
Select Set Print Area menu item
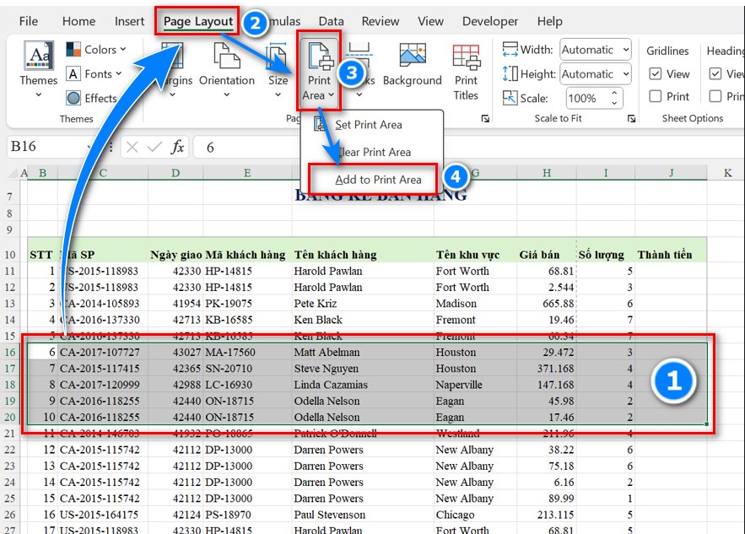point(368,124)
